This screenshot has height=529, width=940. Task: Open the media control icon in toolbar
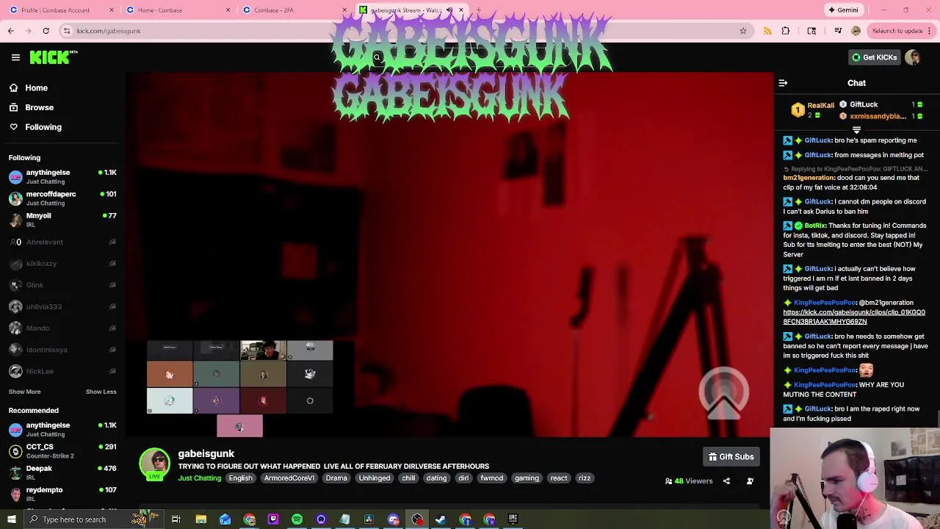tap(838, 31)
